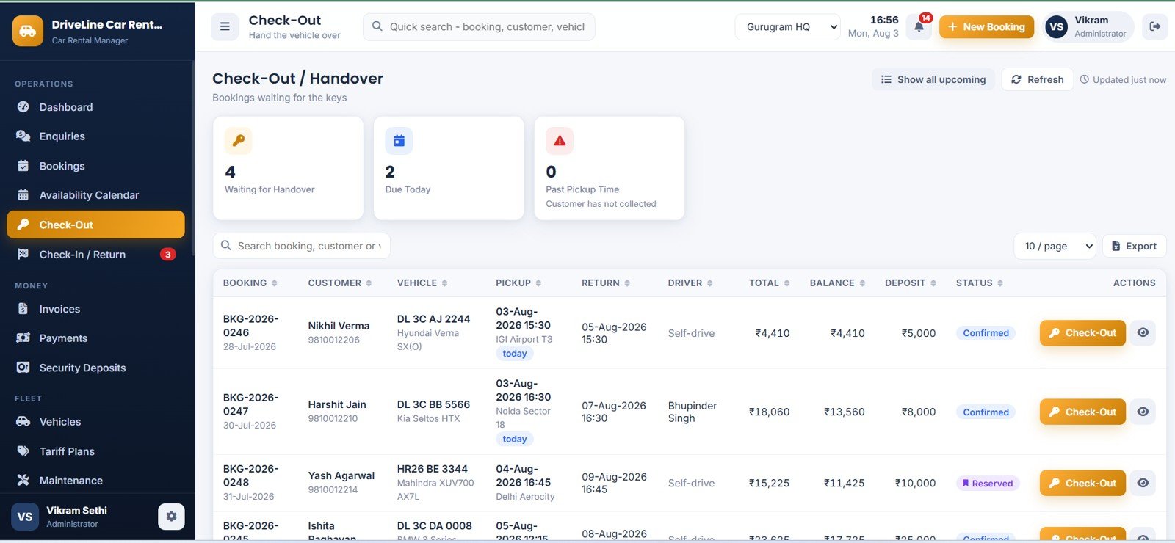
Task: Open the notifications bell with badge 14
Action: tap(919, 26)
